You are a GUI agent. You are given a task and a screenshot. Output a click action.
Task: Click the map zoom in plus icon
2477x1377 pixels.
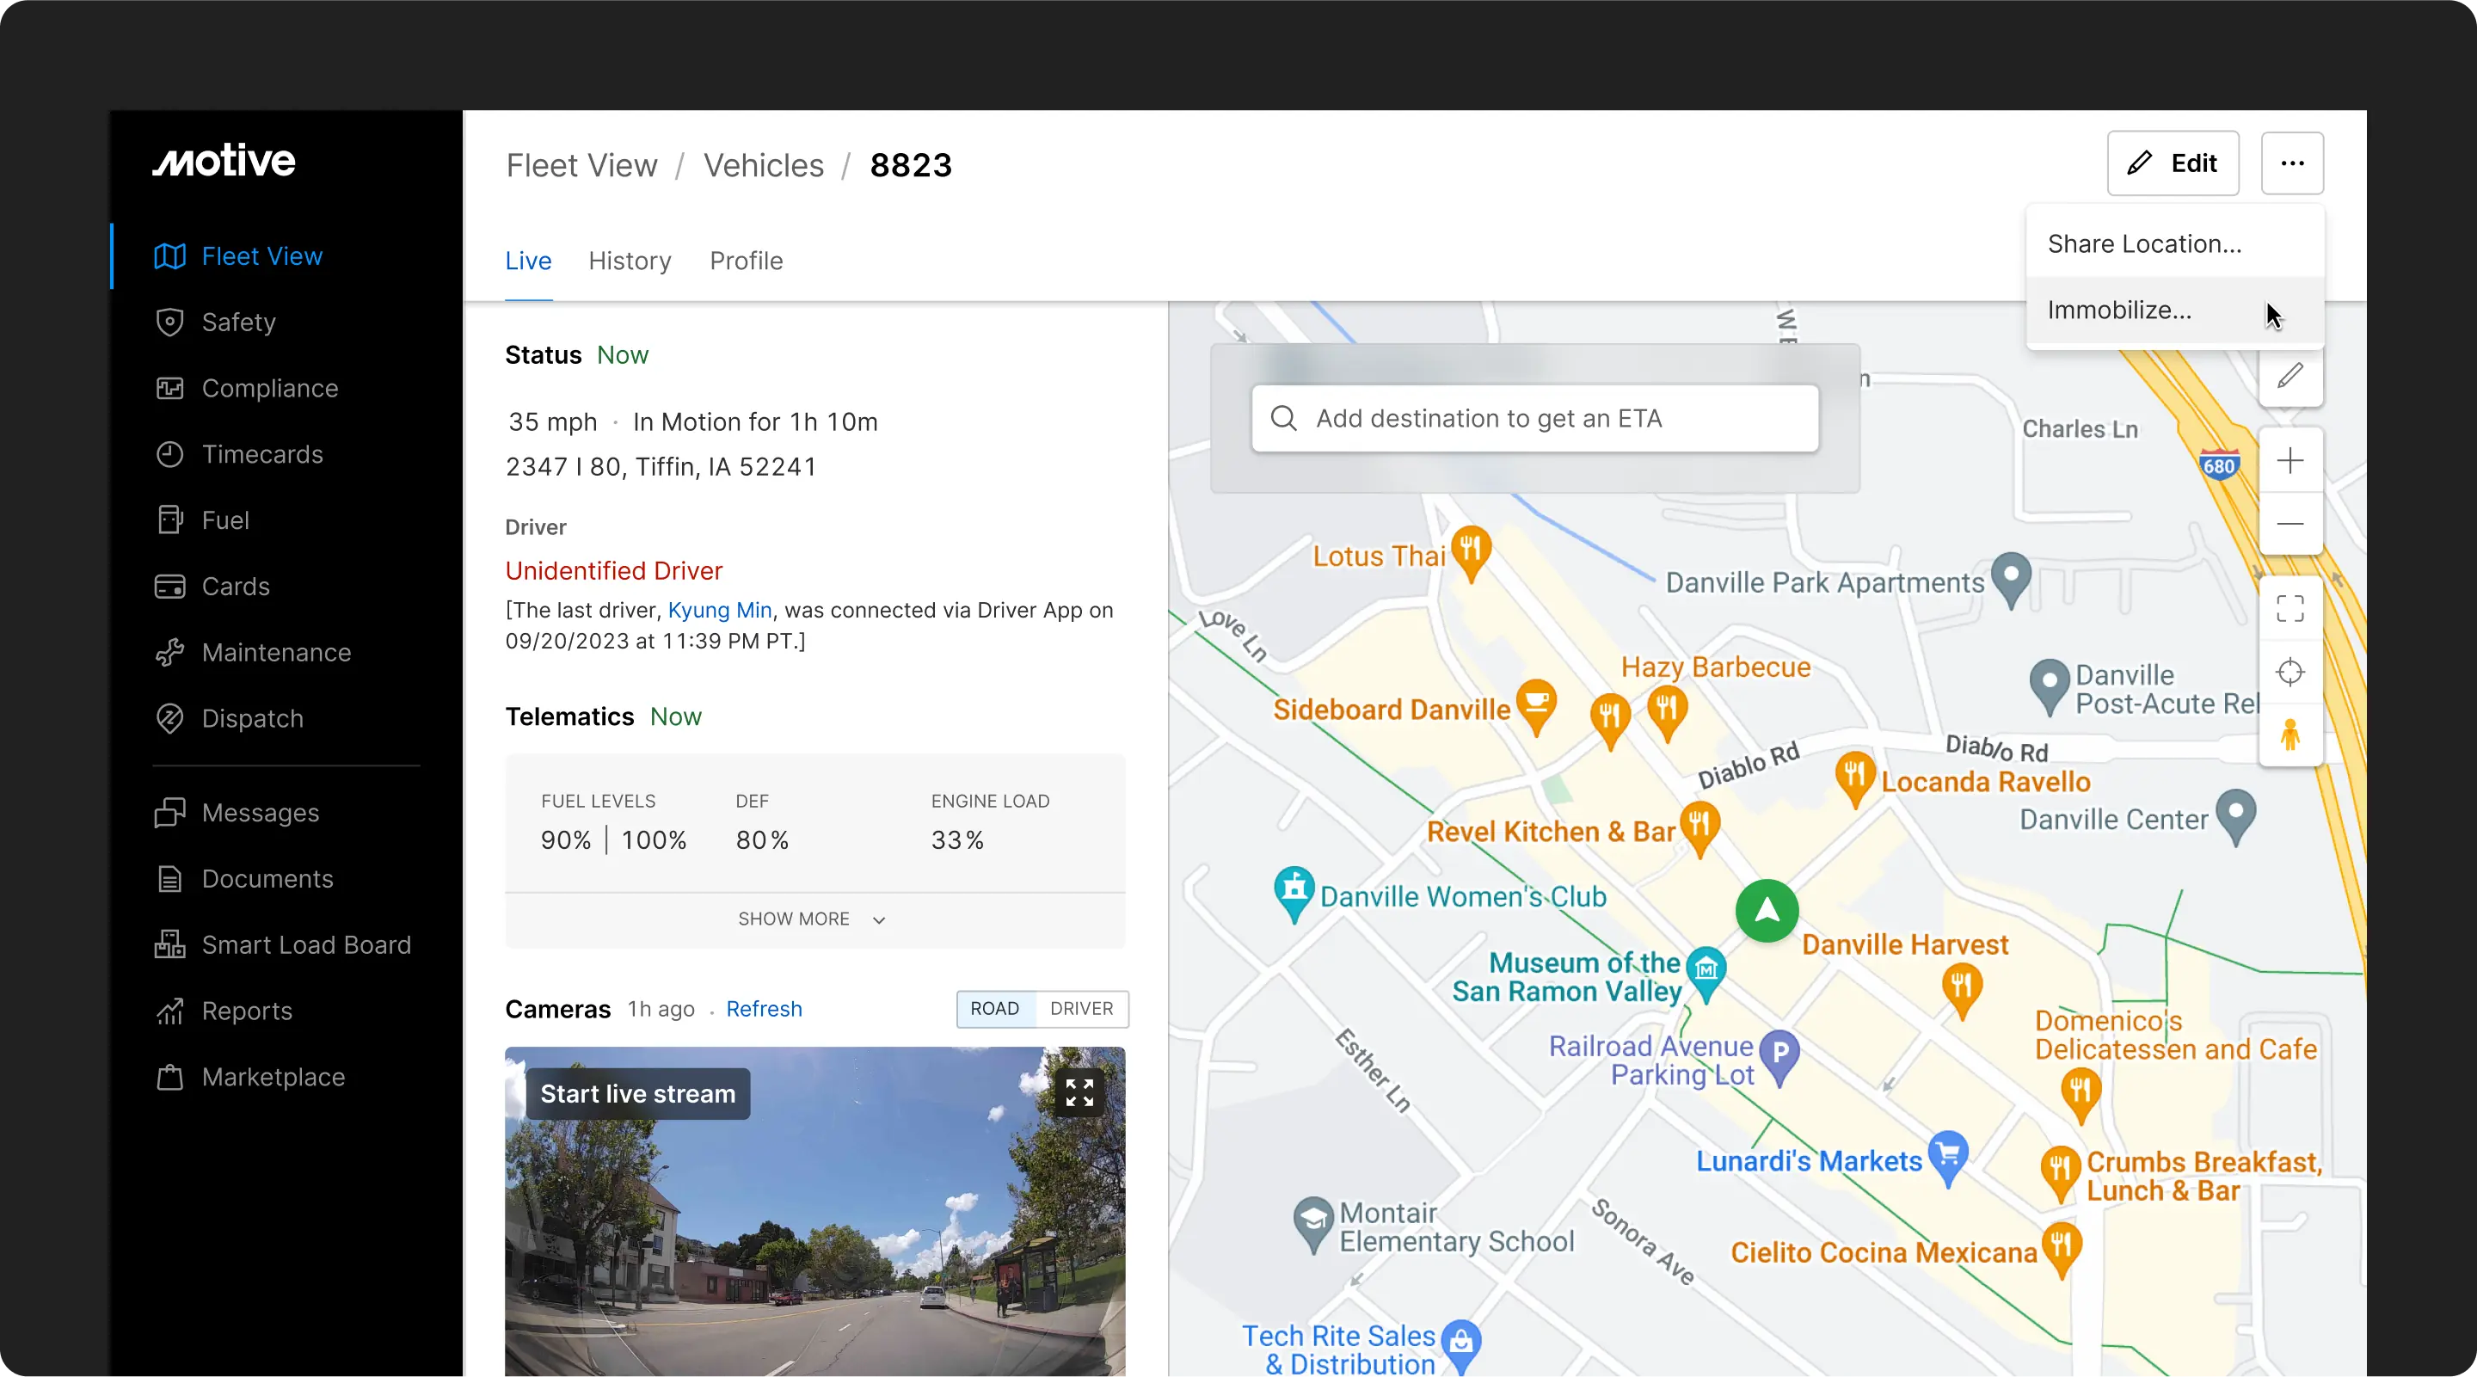point(2290,461)
